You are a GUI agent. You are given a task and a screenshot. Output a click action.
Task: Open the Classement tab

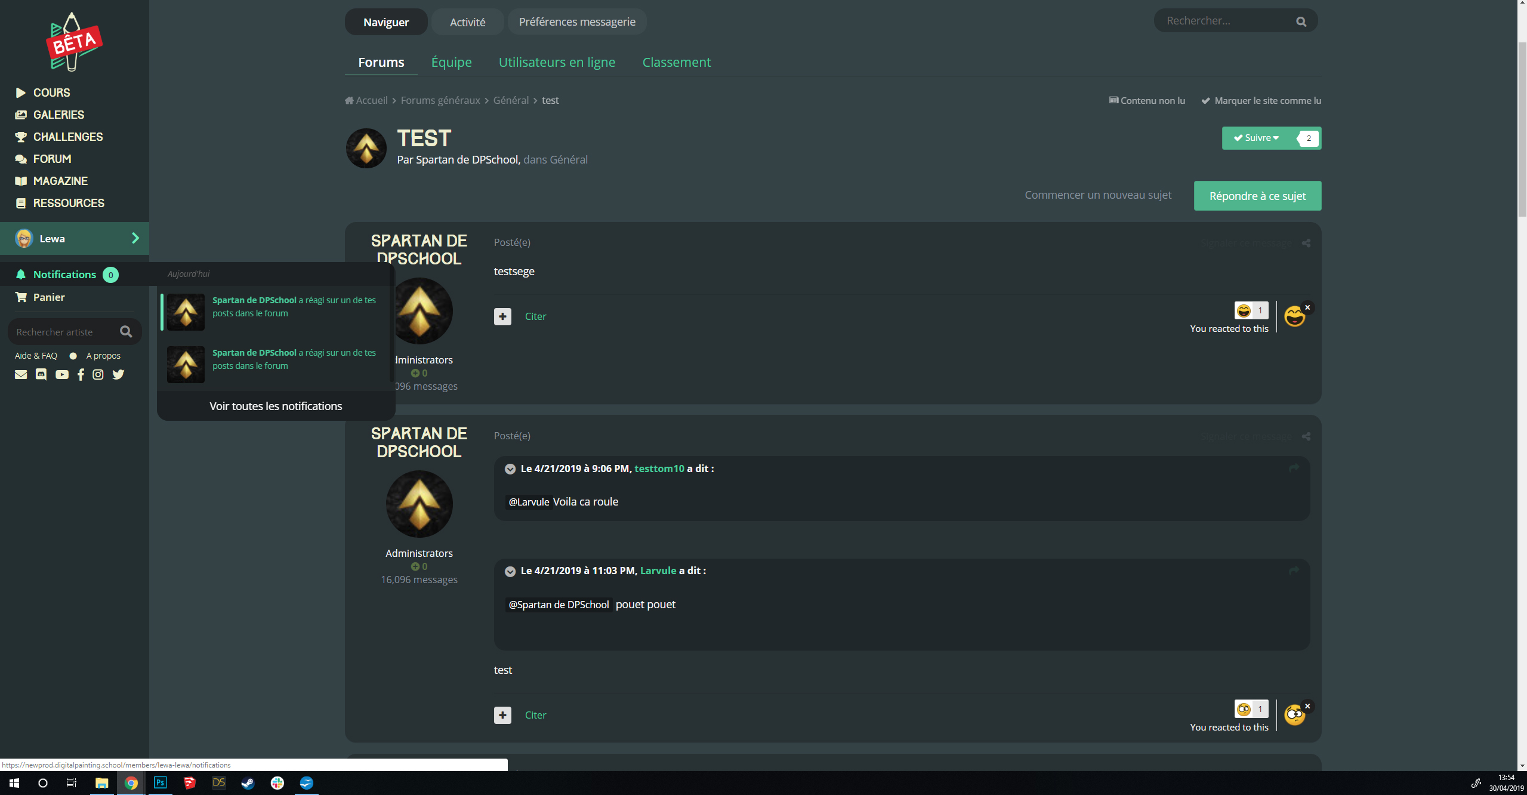[x=676, y=62]
